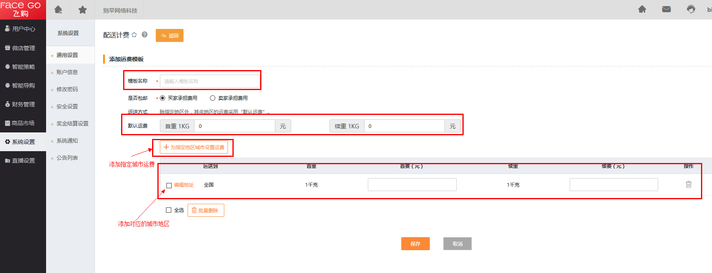
Task: Check the box next to 编辑地址
Action: coord(169,185)
